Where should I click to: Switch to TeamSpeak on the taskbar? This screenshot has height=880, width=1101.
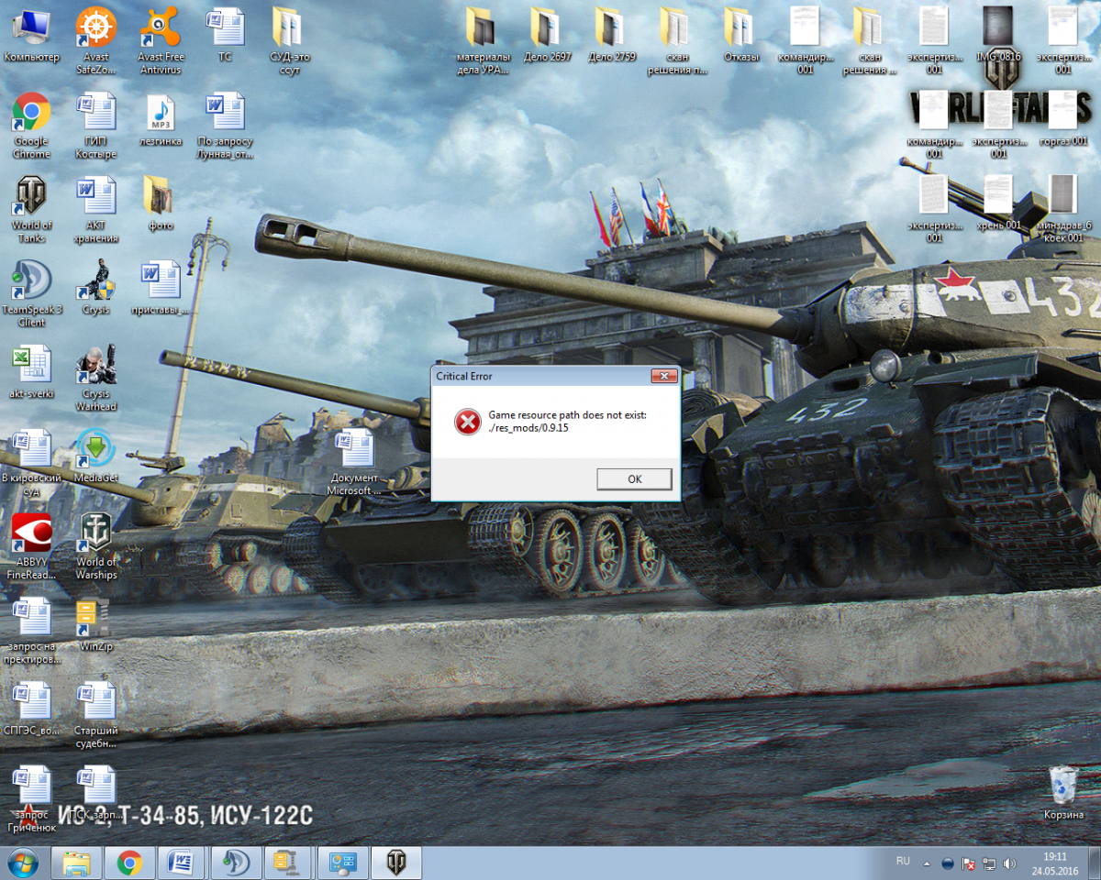pos(236,863)
